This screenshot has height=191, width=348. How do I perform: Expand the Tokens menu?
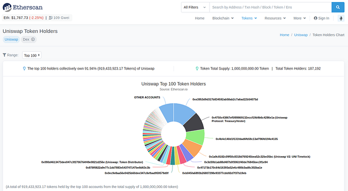pyautogui.click(x=249, y=18)
